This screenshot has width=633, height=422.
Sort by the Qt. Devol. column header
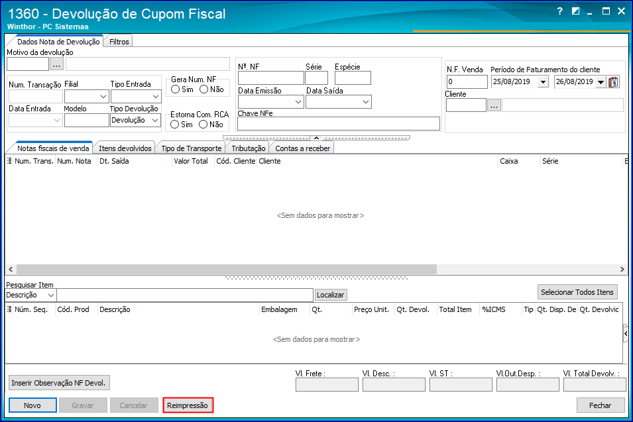click(x=416, y=309)
